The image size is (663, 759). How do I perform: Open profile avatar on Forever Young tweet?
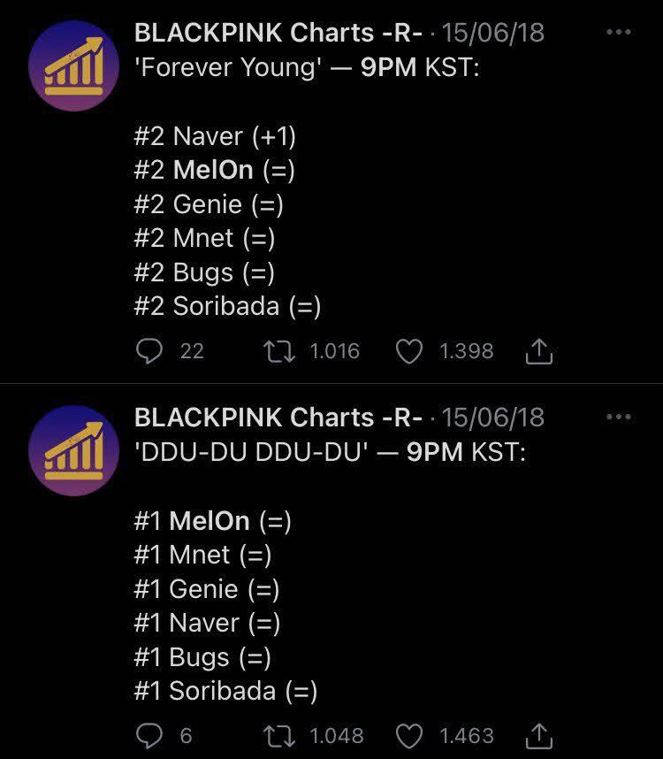click(x=73, y=65)
